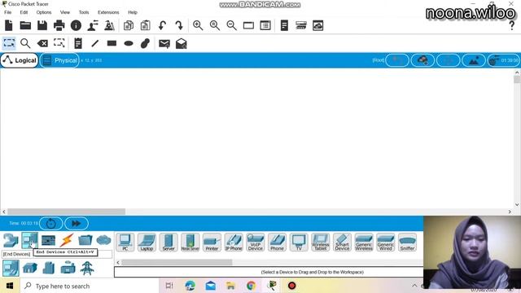Open the File menu
The image size is (521, 293).
click(8, 12)
